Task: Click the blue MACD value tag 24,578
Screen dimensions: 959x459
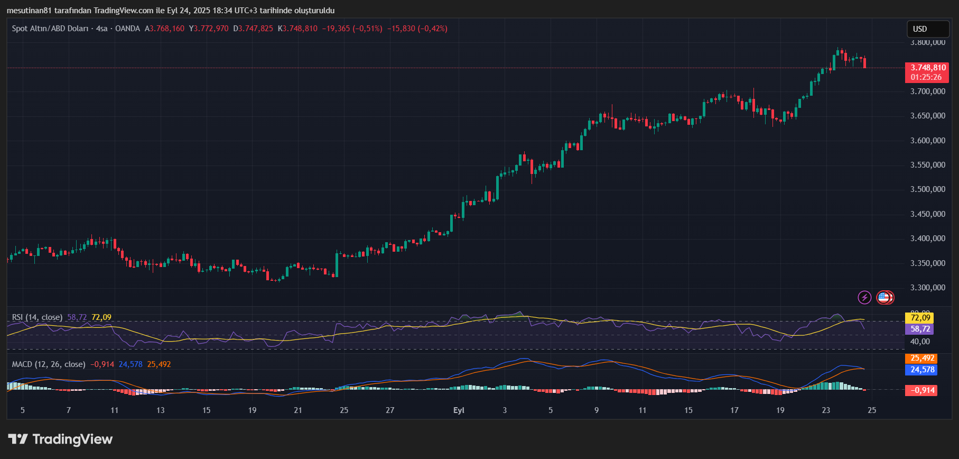Action: pos(922,370)
